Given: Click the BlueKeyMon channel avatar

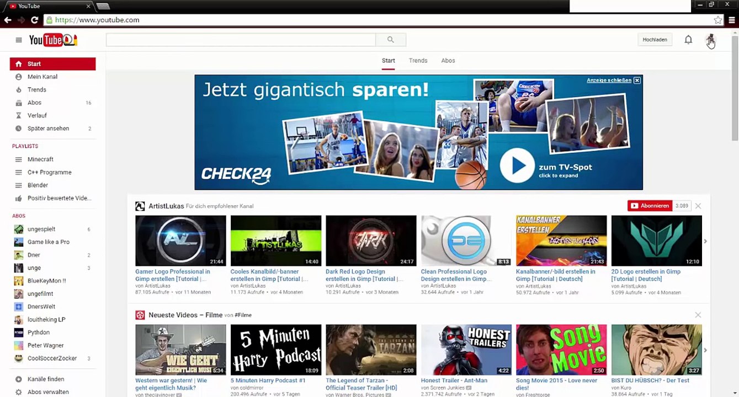Looking at the screenshot, I should click(x=19, y=281).
